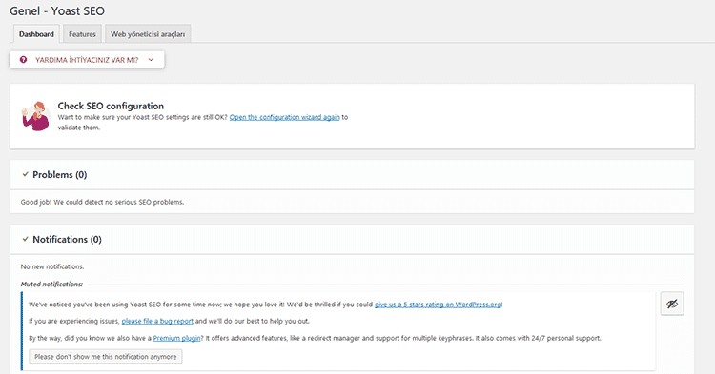Click the 'No new notifications.' text
Screen dimensions: 715x374
tap(52, 266)
